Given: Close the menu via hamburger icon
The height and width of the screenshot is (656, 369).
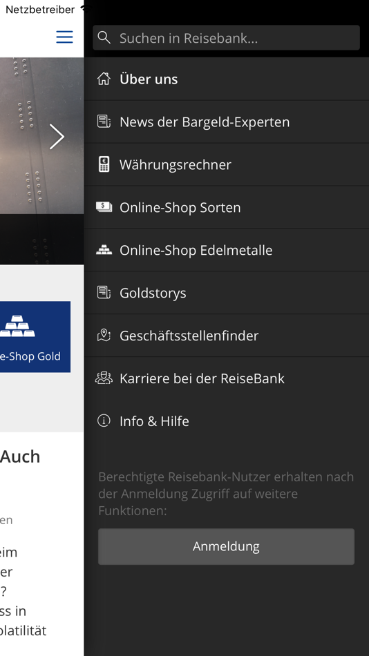Looking at the screenshot, I should click(64, 37).
